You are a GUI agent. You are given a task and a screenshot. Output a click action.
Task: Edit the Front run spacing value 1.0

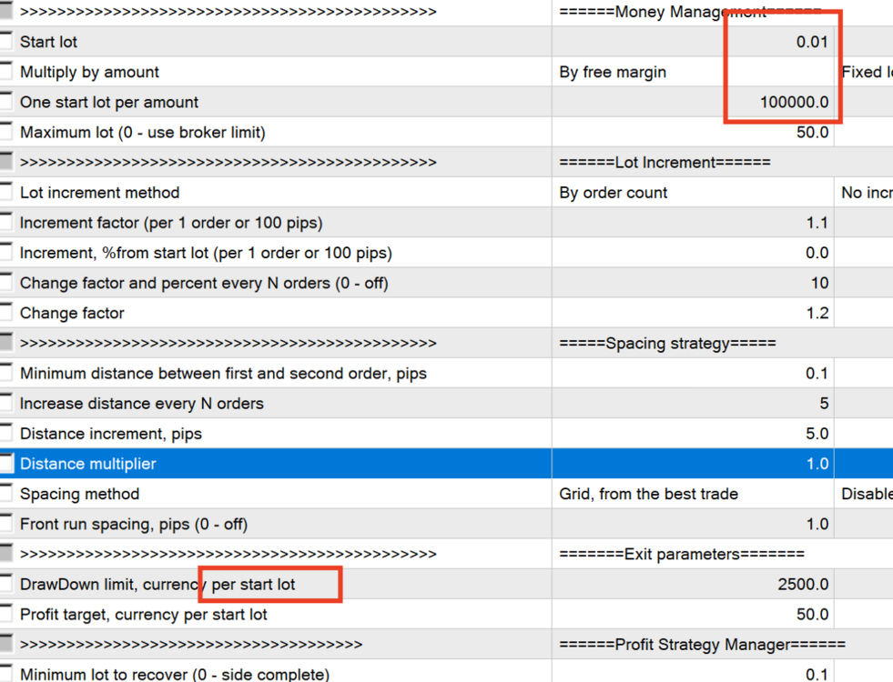(x=693, y=524)
